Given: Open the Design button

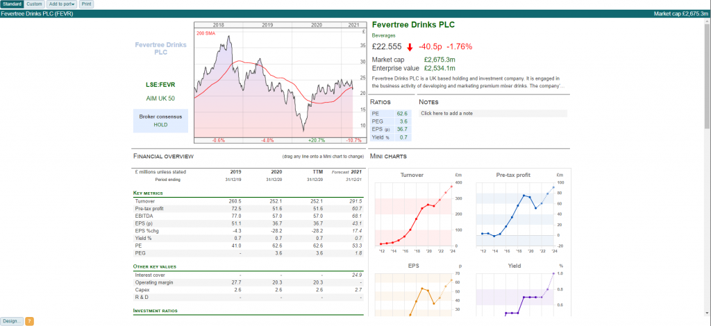Looking at the screenshot, I should point(11,321).
